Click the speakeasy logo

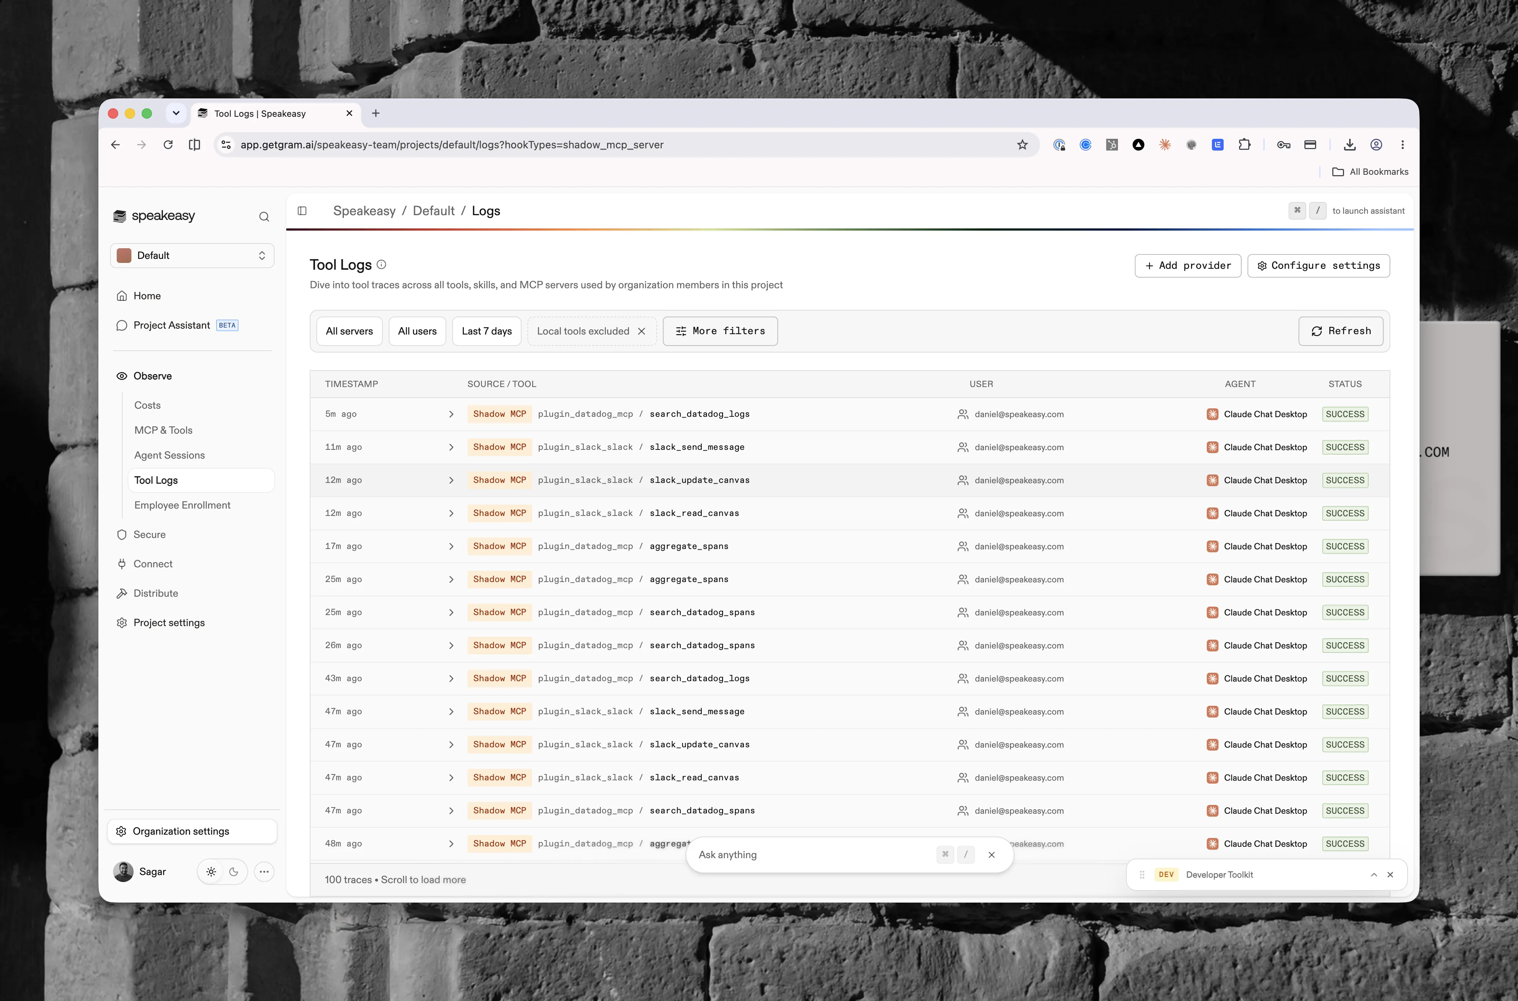coord(154,216)
